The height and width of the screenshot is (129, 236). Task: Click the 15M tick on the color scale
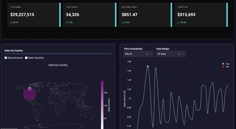[106, 93]
